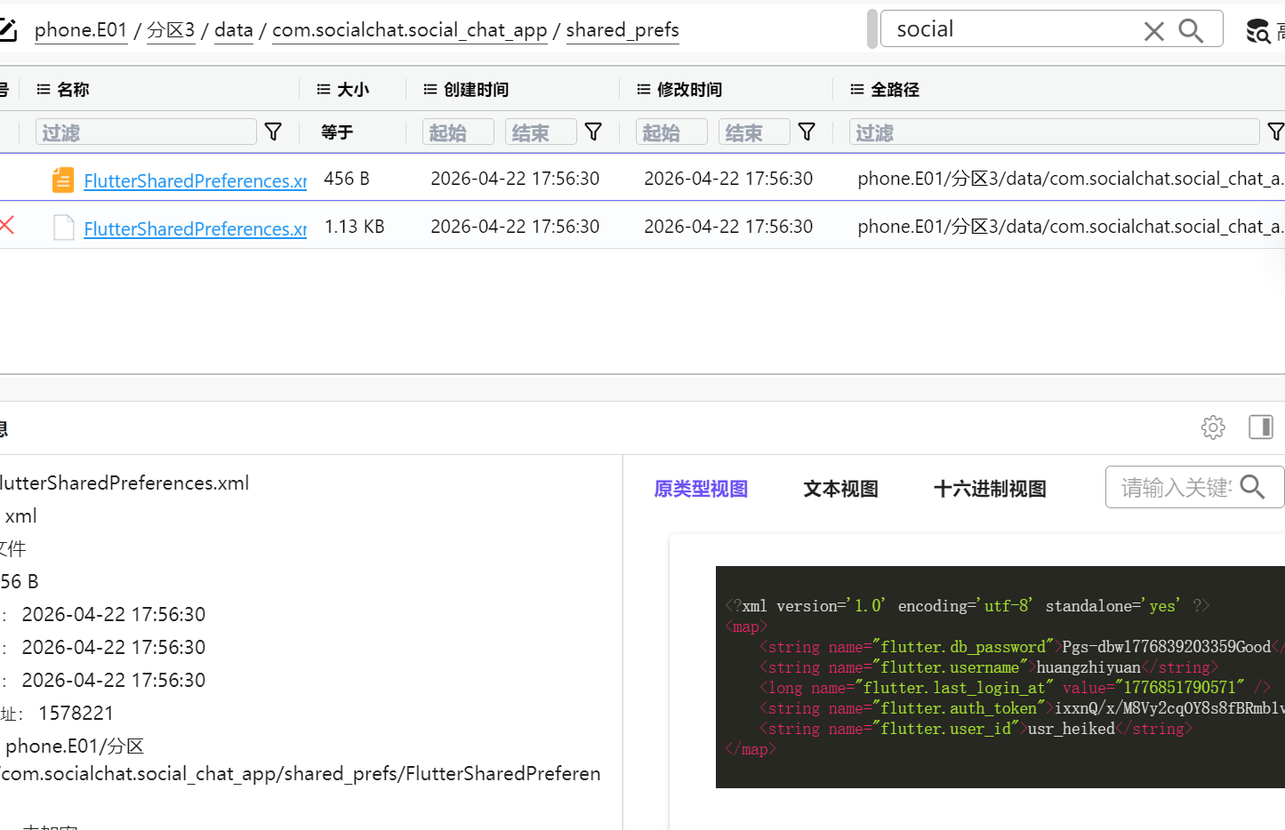Apply the name column funnel filter
Screen dimensions: 1285x830
[273, 132]
